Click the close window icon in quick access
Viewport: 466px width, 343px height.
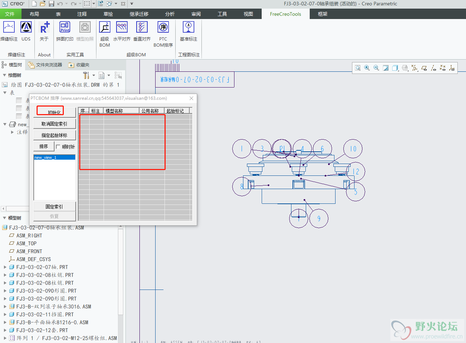[123, 4]
